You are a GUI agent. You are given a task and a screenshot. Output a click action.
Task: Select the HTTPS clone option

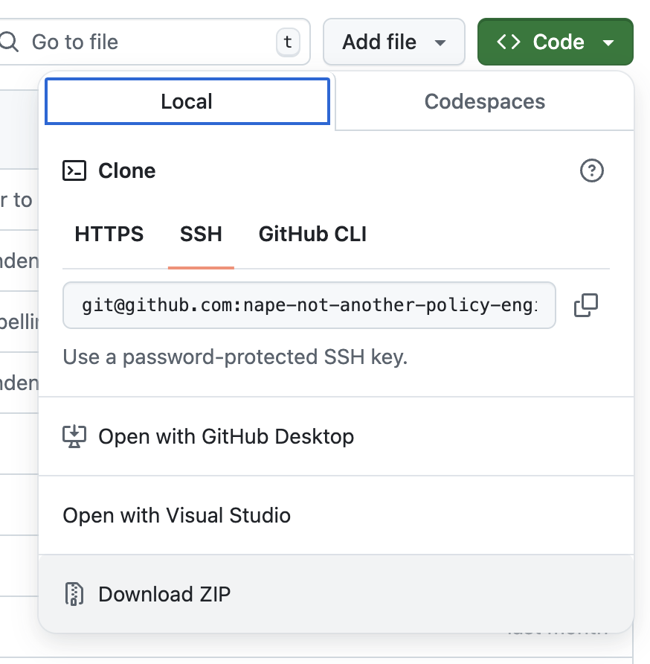click(x=109, y=234)
